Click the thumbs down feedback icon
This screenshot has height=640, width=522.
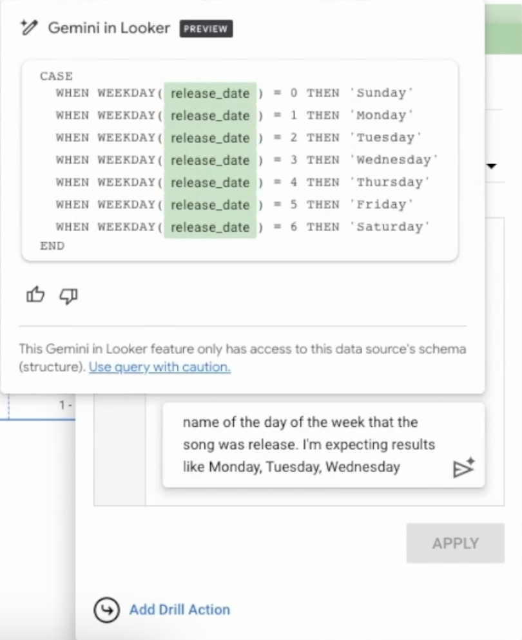point(68,296)
